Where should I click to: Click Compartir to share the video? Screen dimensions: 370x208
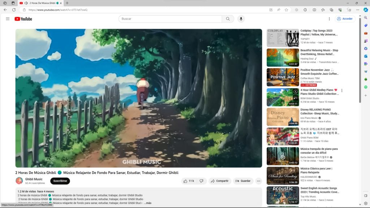[219, 181]
